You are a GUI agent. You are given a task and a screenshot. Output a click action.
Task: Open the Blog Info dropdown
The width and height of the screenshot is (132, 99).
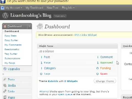pyautogui.click(x=68, y=8)
